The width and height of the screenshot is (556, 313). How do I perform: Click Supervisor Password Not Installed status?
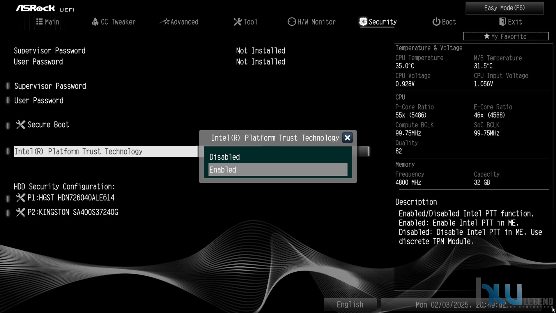pos(261,51)
